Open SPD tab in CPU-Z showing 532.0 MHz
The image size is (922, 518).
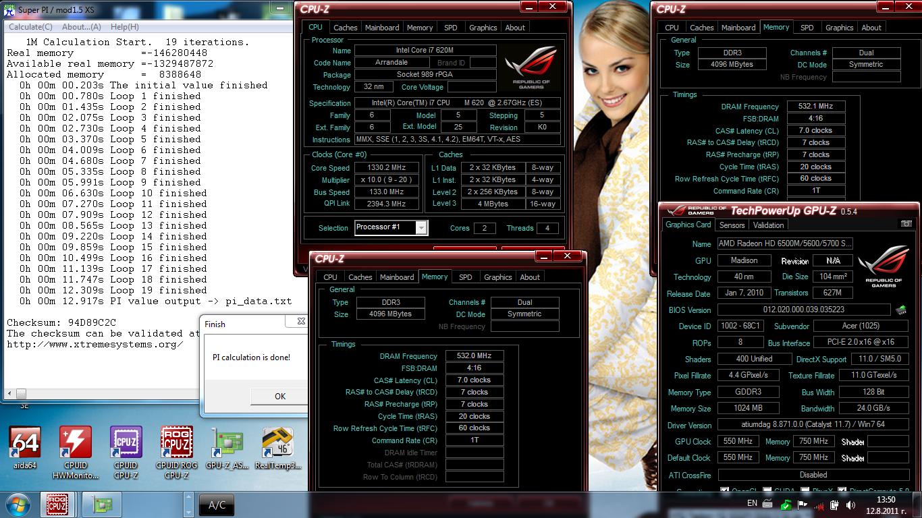[466, 277]
